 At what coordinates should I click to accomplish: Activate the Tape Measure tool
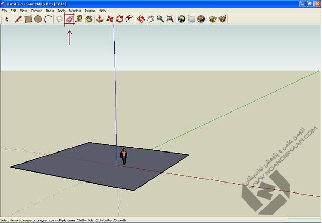pos(79,19)
